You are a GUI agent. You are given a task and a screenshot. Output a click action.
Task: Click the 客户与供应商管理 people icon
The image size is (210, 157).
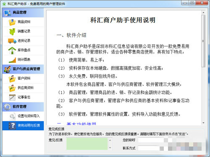8,69
